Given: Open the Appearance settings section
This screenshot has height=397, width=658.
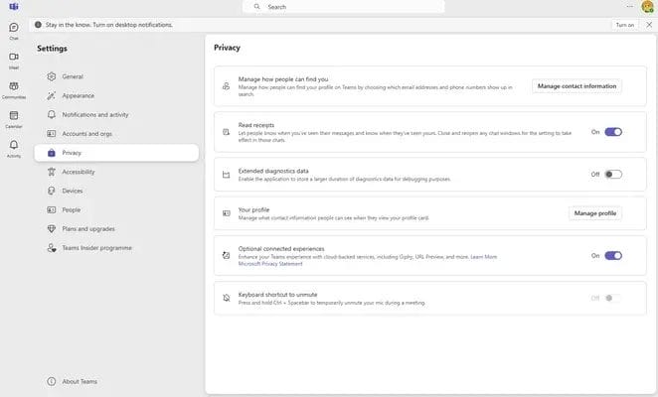Looking at the screenshot, I should 78,95.
